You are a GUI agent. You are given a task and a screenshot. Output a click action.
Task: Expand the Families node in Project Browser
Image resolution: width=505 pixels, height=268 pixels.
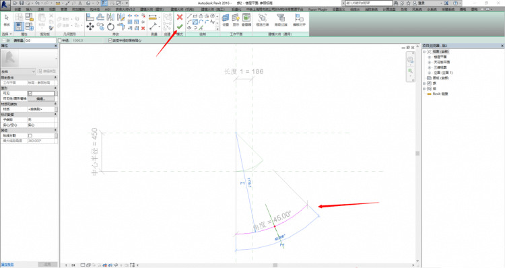[424, 83]
